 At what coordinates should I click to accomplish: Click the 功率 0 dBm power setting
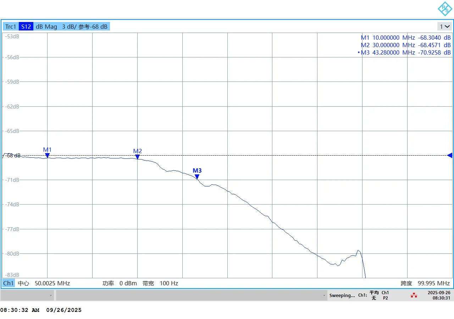(x=120, y=283)
